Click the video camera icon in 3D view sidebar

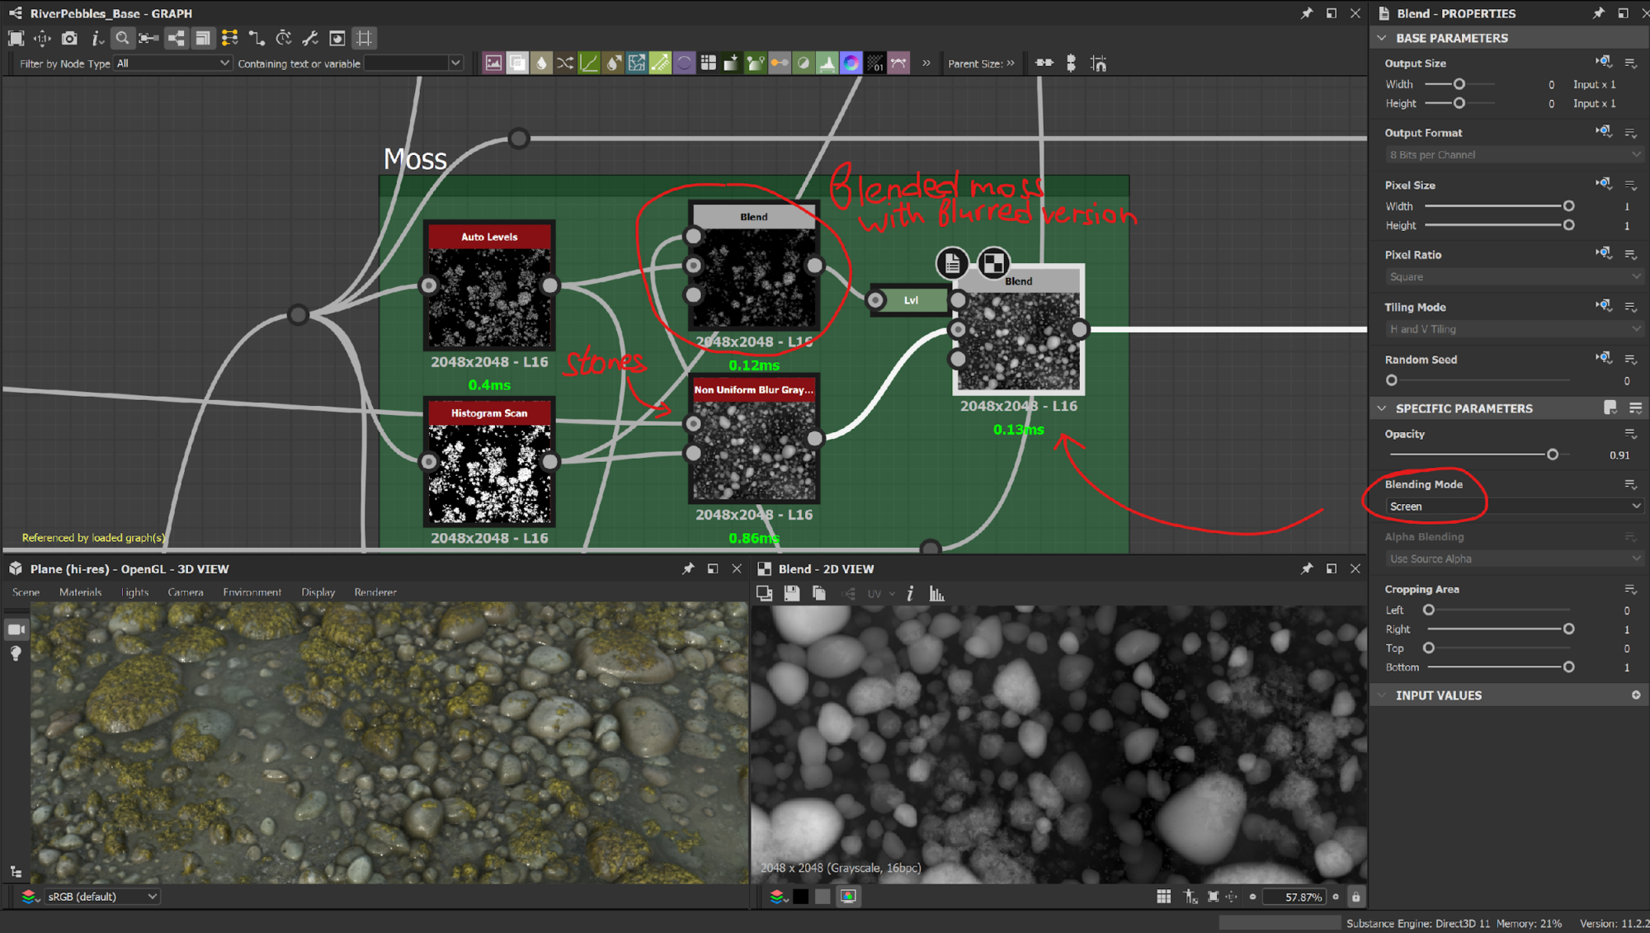16,629
